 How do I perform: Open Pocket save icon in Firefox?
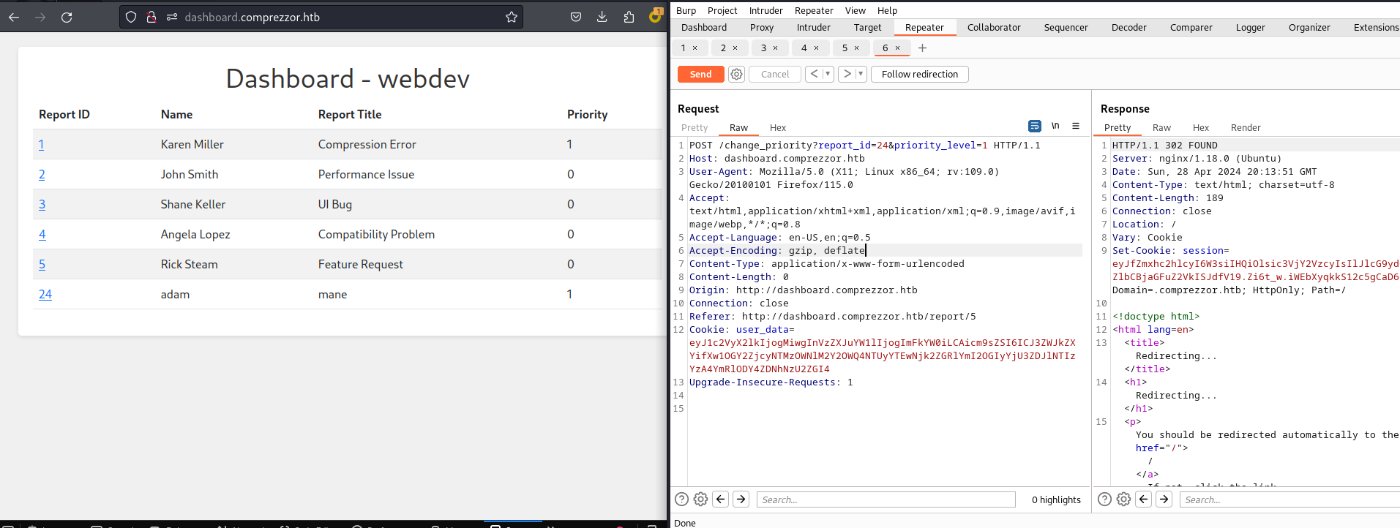(576, 17)
